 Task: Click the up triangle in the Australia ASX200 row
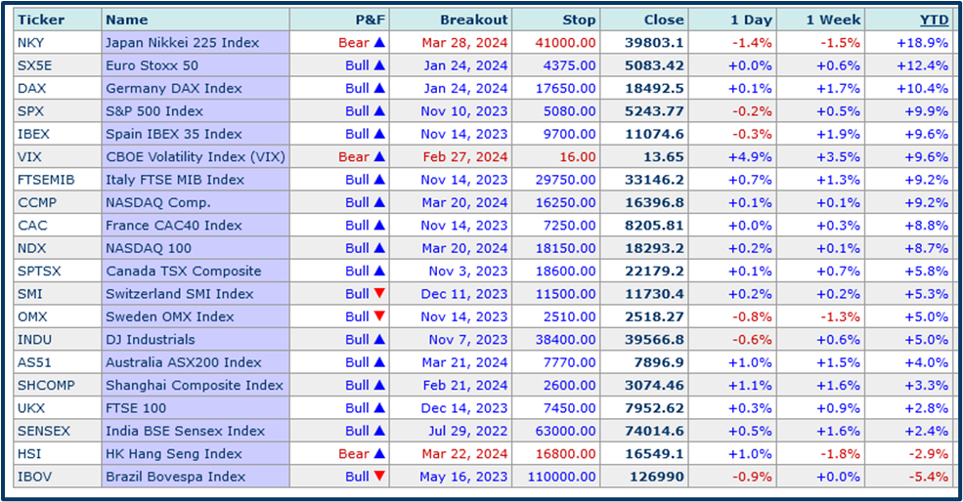click(379, 362)
